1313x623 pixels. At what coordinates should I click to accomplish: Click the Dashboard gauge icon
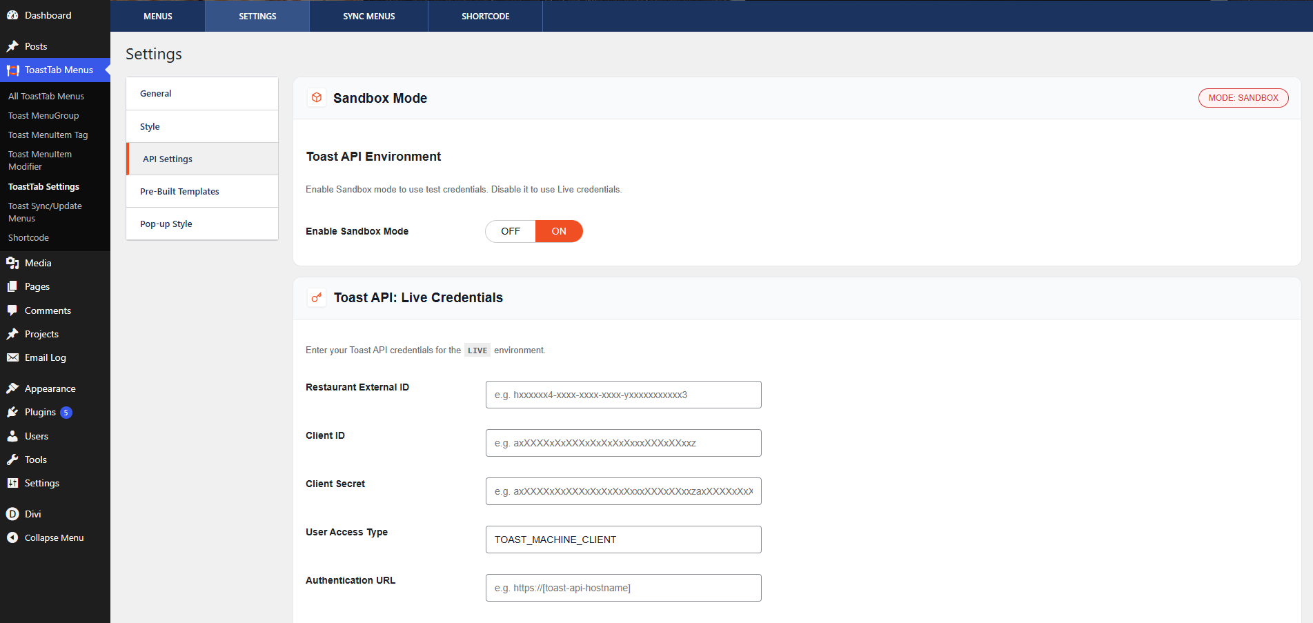click(x=12, y=15)
